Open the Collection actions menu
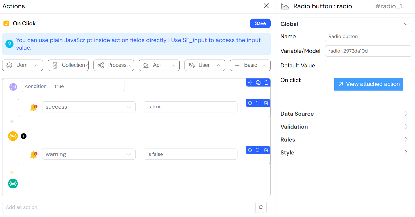 pos(68,65)
